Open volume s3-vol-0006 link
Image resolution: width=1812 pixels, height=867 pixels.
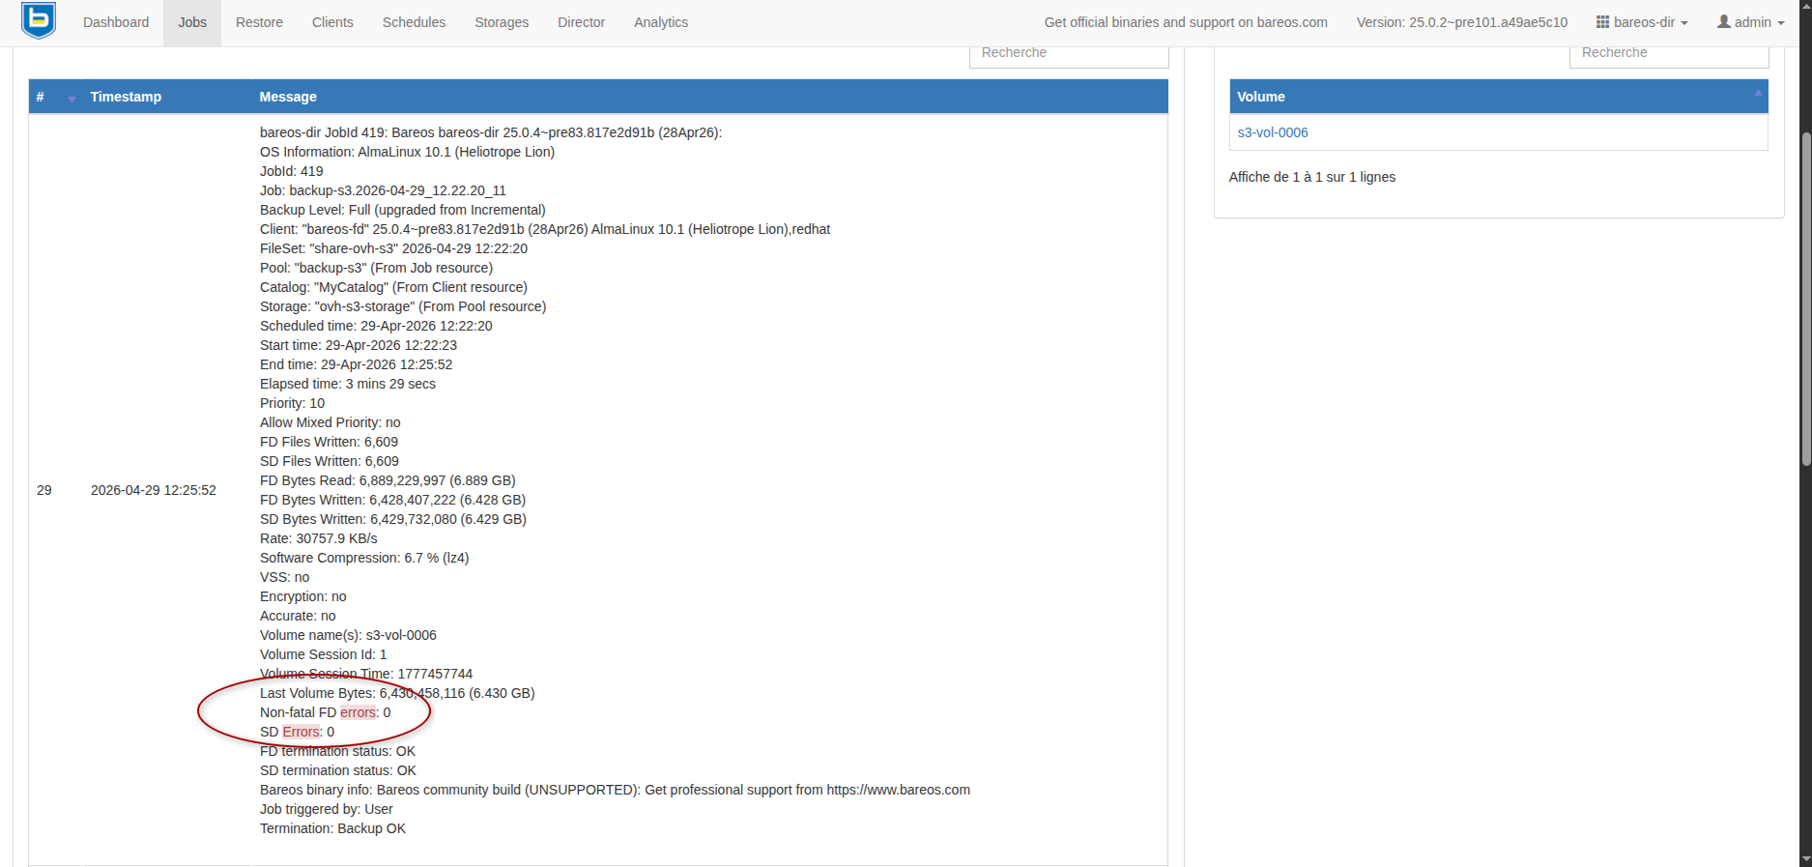point(1273,132)
